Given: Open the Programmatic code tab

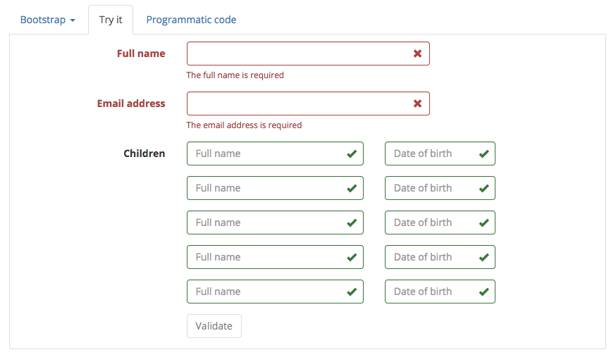Looking at the screenshot, I should (x=191, y=20).
